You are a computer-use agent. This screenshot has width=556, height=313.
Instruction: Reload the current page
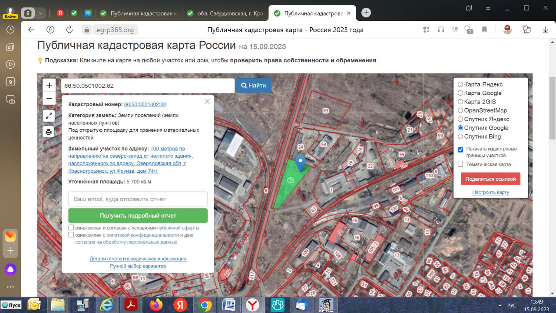pyautogui.click(x=69, y=30)
